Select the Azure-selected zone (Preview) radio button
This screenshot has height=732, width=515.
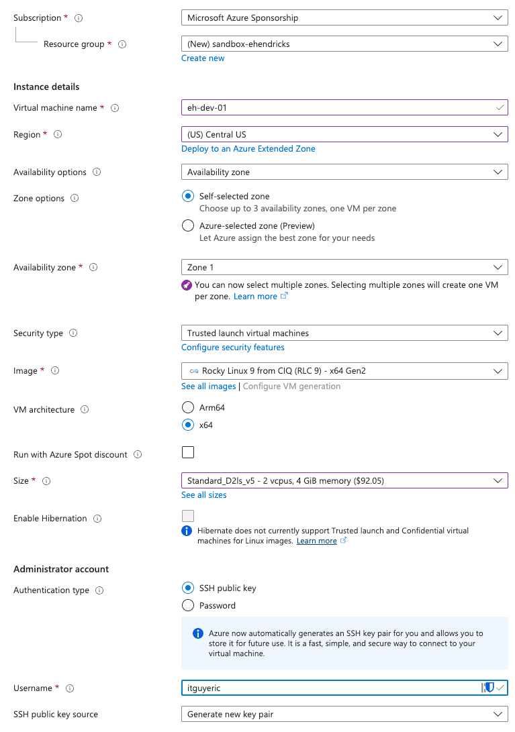tap(188, 226)
